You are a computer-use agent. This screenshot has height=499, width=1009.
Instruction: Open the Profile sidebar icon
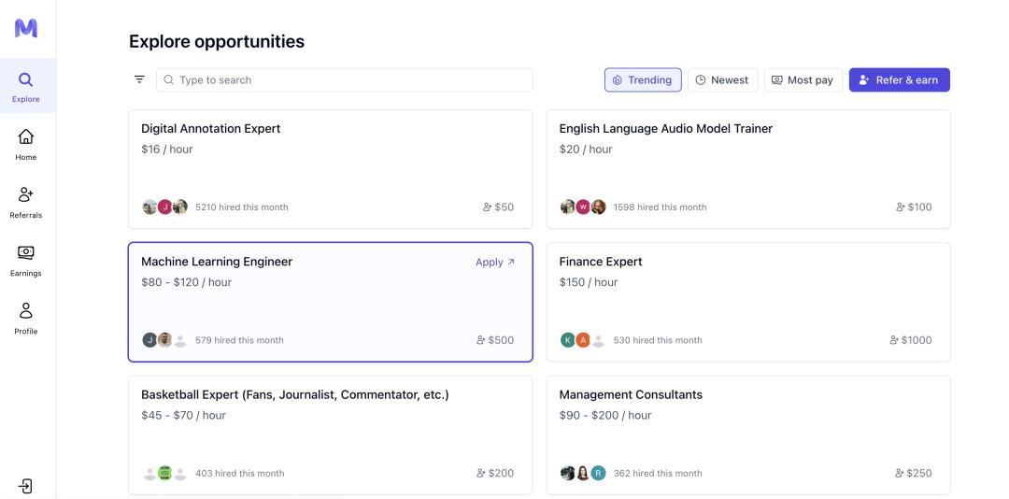(x=26, y=318)
